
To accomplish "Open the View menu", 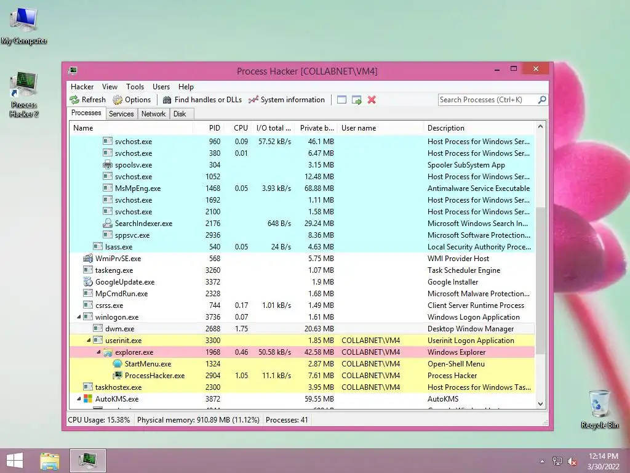I will (x=110, y=87).
